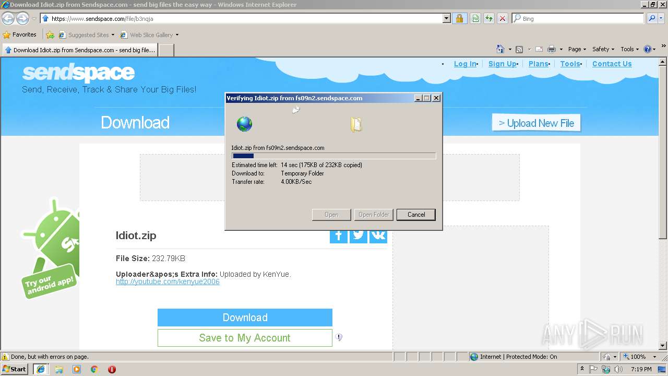Screen dimensions: 668x376
Task: Open the Contact Us link
Action: point(612,64)
